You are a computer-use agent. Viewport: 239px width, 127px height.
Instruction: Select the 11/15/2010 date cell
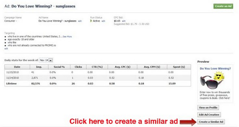(x=12, y=72)
